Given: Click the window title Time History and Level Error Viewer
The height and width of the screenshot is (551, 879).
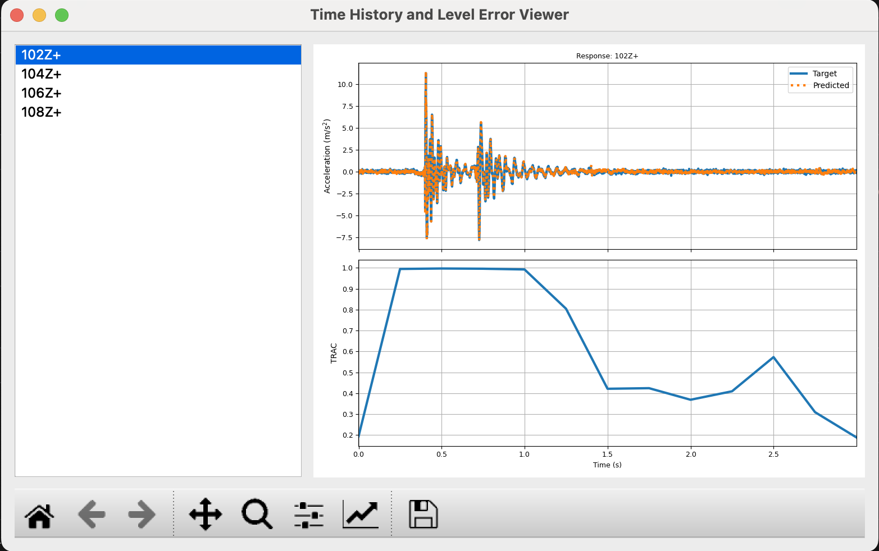Looking at the screenshot, I should [x=439, y=15].
